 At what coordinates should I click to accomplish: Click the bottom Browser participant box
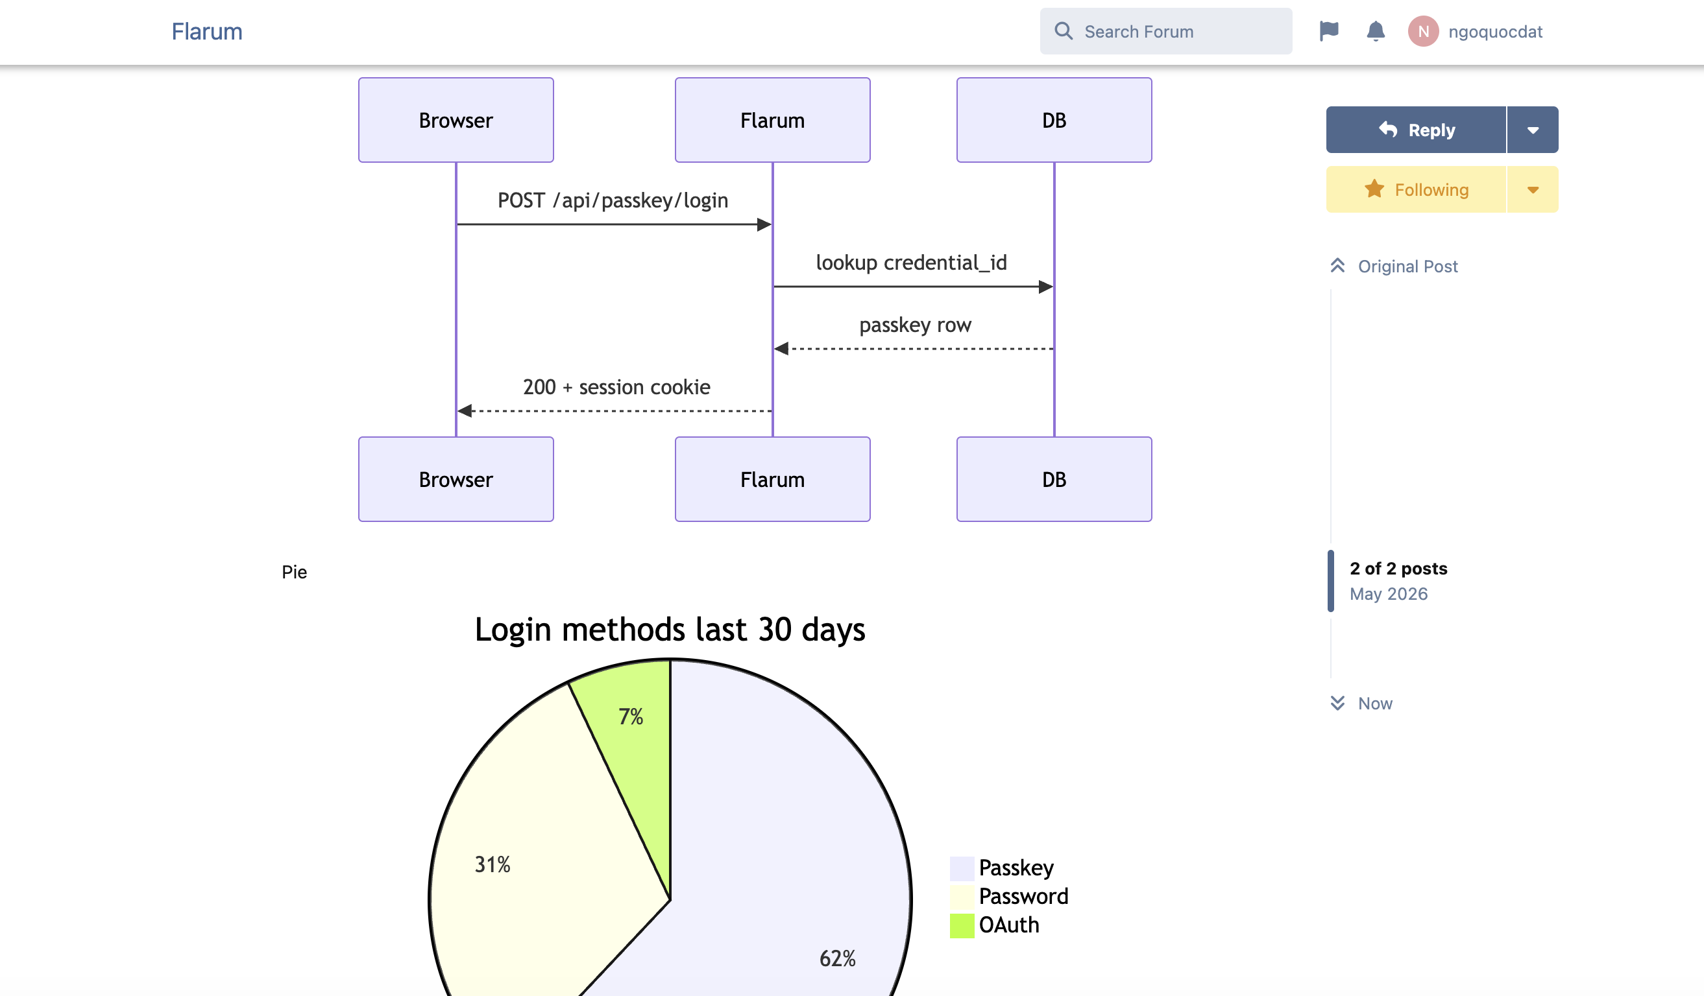point(456,479)
